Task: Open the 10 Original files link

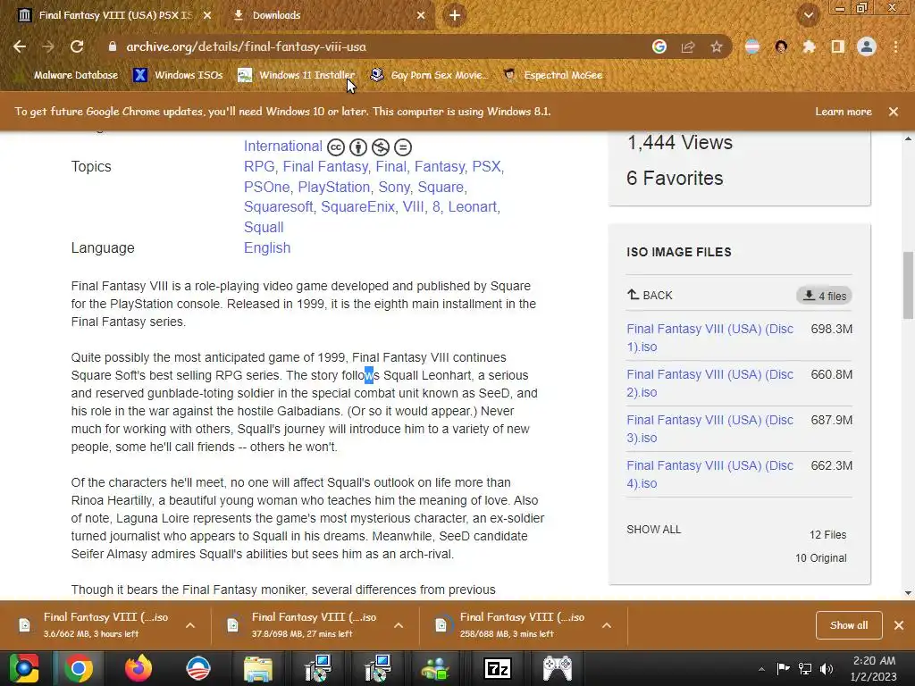Action: [x=820, y=557]
